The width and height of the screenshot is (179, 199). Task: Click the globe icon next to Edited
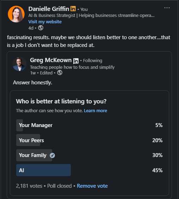pos(60,73)
